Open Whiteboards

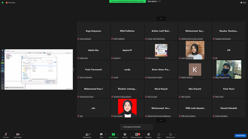click(x=170, y=135)
